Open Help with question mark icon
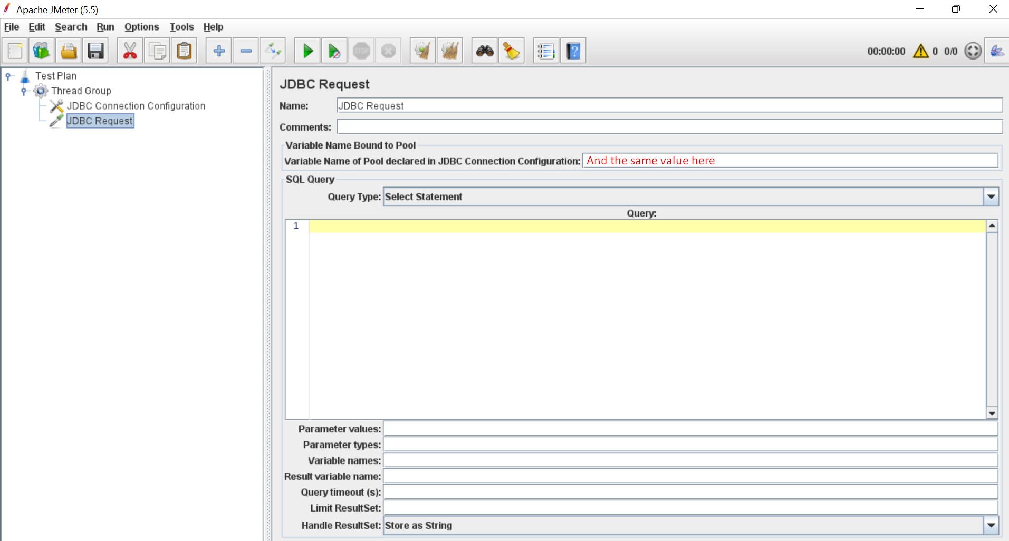Screen dimensions: 1009x541 pyautogui.click(x=573, y=51)
